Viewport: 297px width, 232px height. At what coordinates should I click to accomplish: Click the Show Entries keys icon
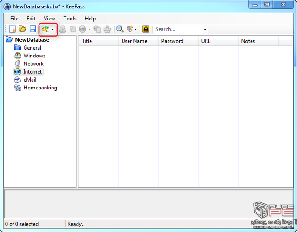coord(130,29)
